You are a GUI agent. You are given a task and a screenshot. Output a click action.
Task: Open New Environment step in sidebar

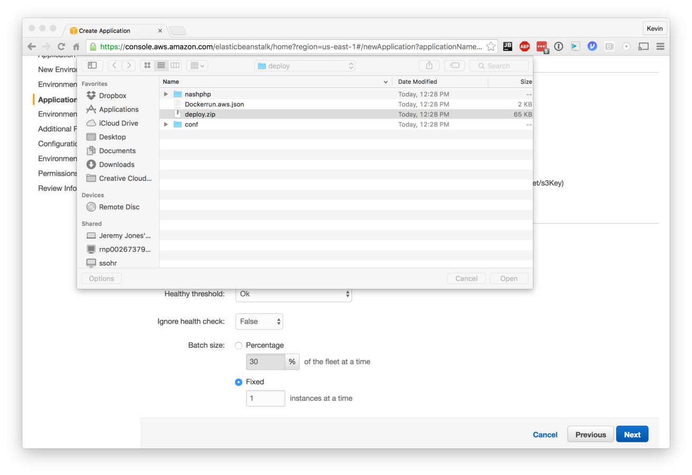coord(58,70)
